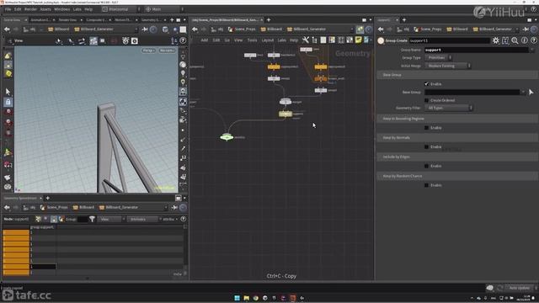
Task: Open the Windows menu
Action: [x=61, y=9]
